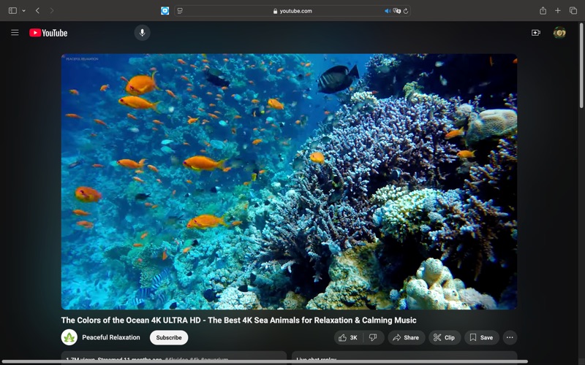Toggle the Safari sidebar
The image size is (585, 365).
[12, 11]
